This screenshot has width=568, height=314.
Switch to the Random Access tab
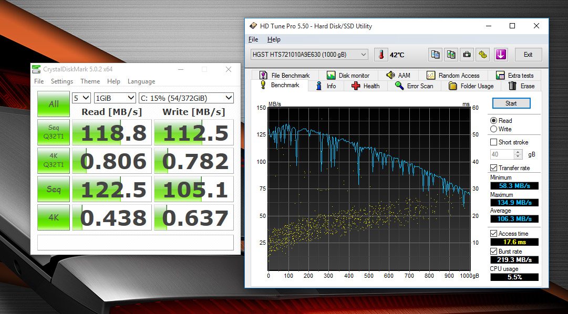[453, 75]
